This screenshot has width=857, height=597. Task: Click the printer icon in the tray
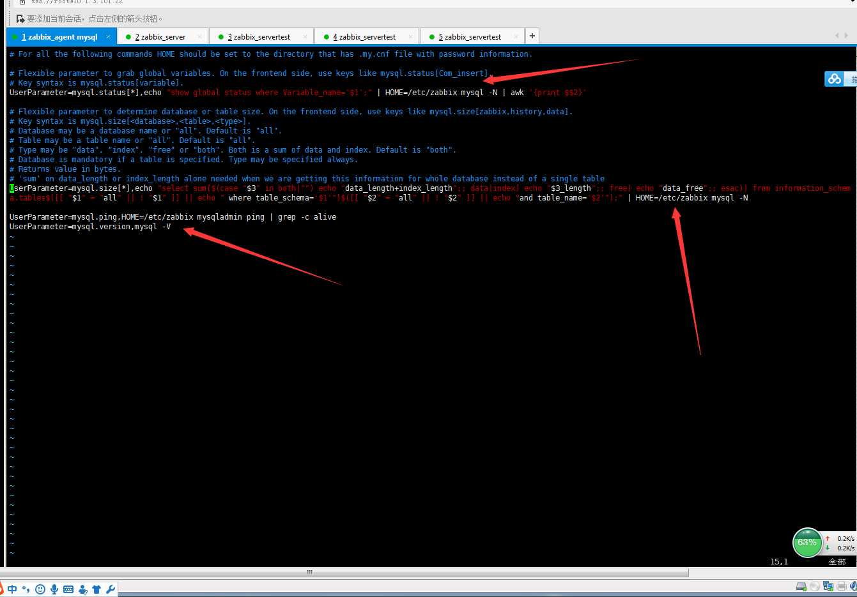click(x=842, y=586)
